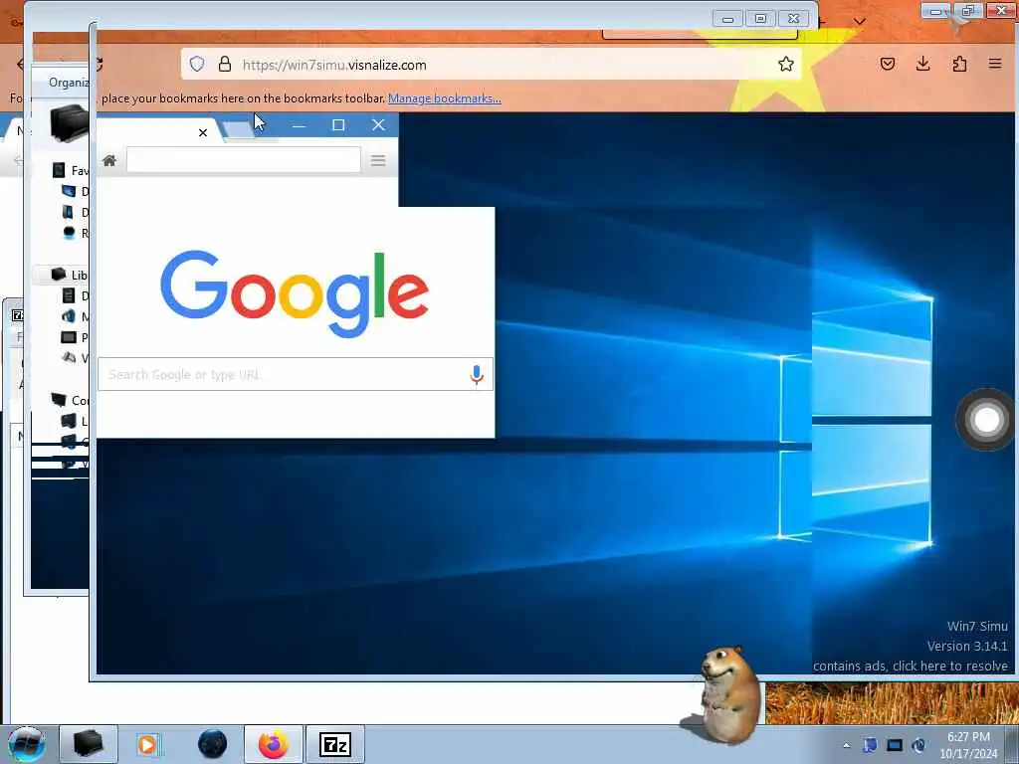The image size is (1019, 764).
Task: Open the Firefox hamburger application menu
Action: (x=995, y=64)
